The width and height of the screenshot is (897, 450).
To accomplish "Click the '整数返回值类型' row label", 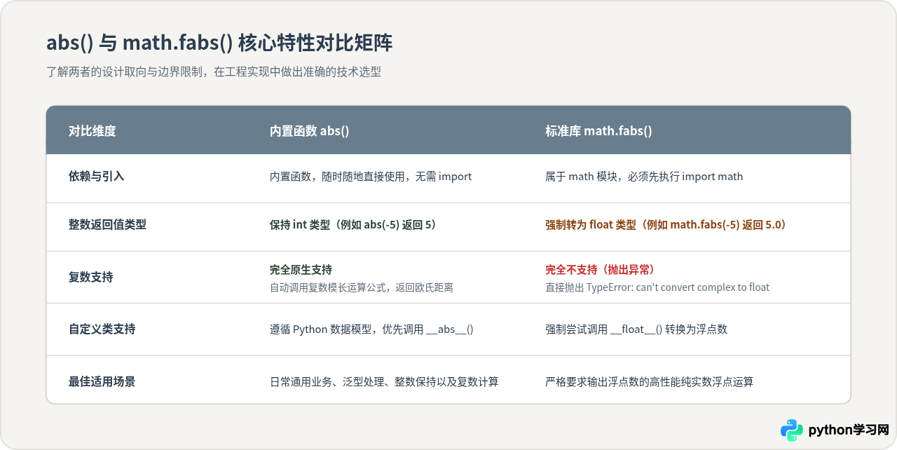I will point(107,225).
